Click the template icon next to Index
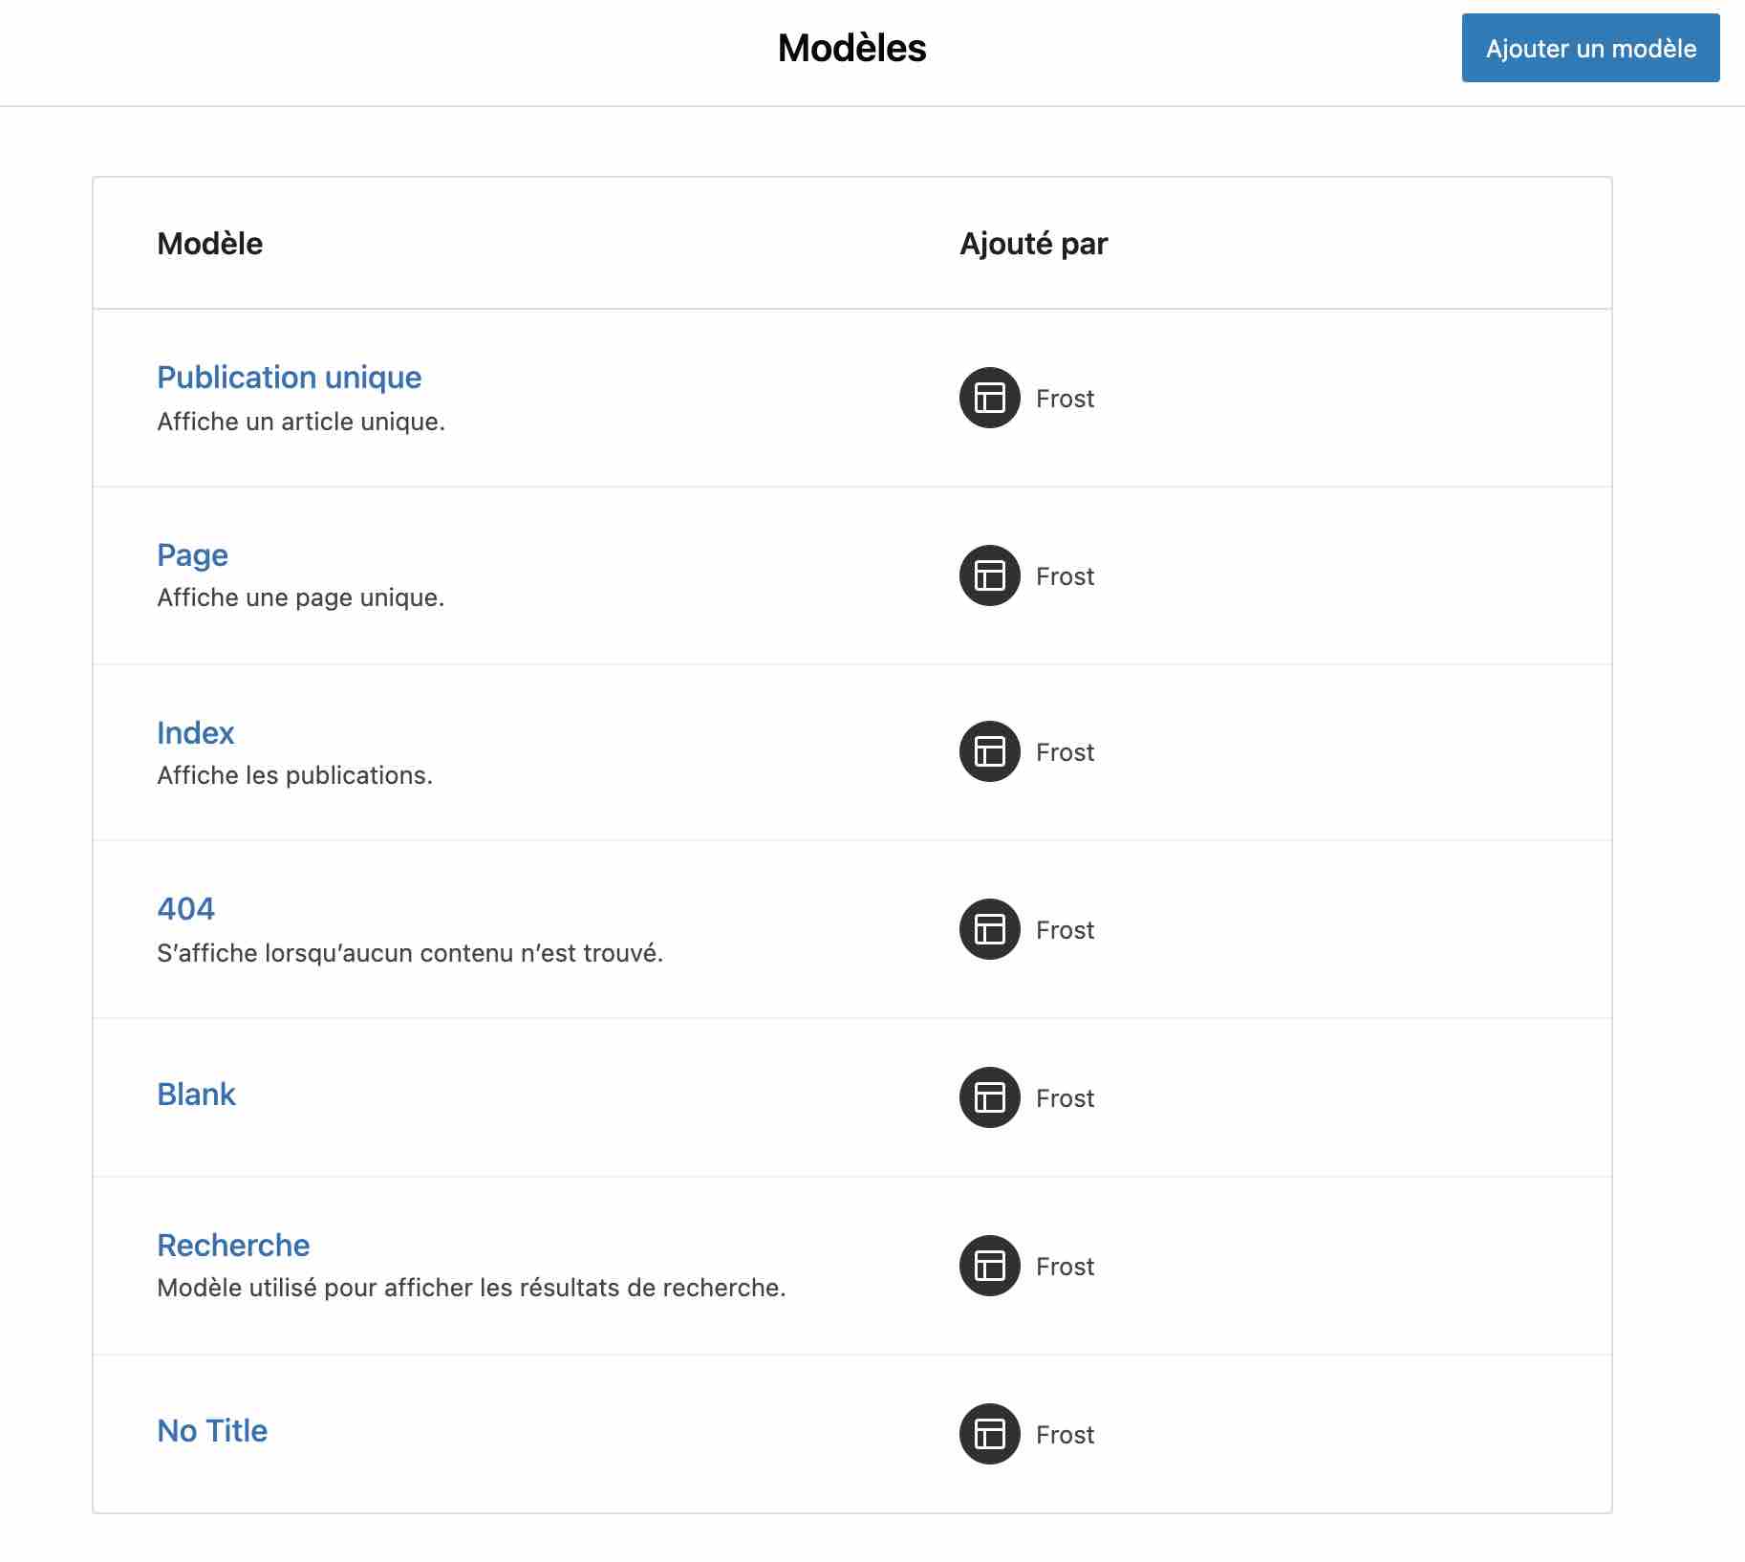 click(x=988, y=752)
